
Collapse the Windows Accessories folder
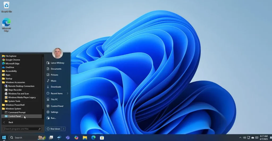(15, 82)
